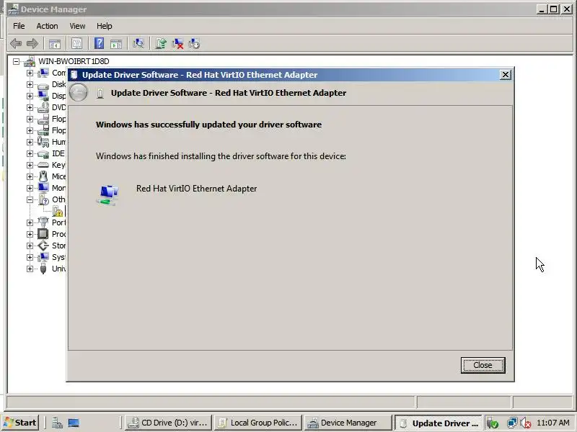This screenshot has height=432, width=577.
Task: Click the 'Red Hat VirtIO Ethernet Adapter' device name
Action: pos(196,189)
